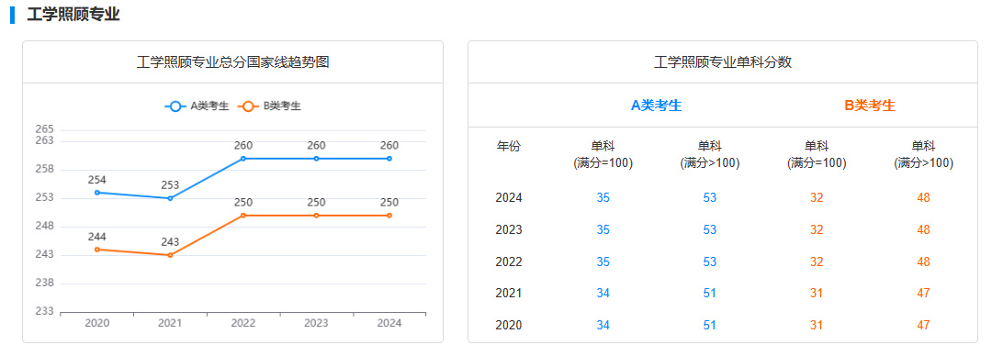Screen dimensions: 992x356
Task: Toggle the B类考生 series in the chart legend
Action: point(269,106)
